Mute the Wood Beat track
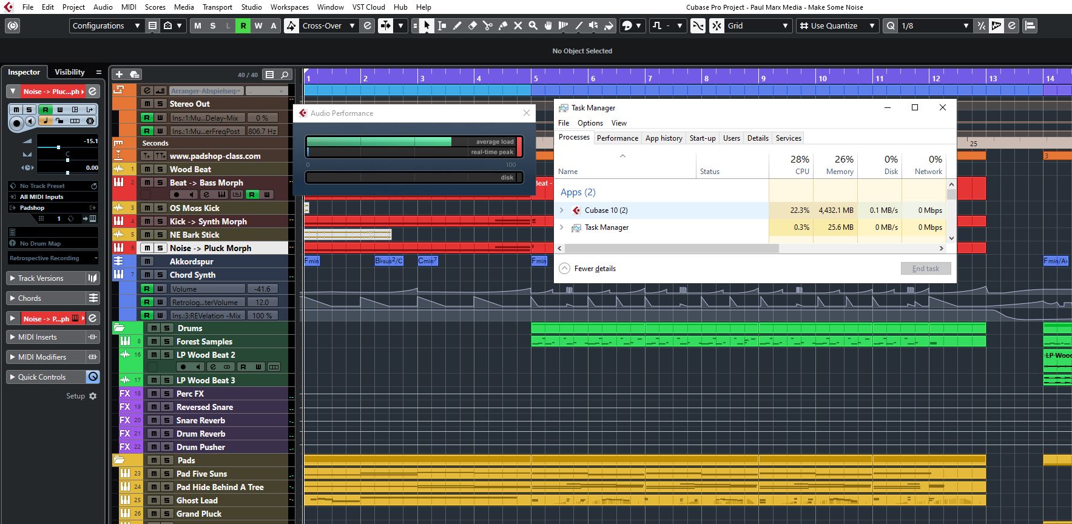This screenshot has width=1072, height=524. [x=147, y=169]
